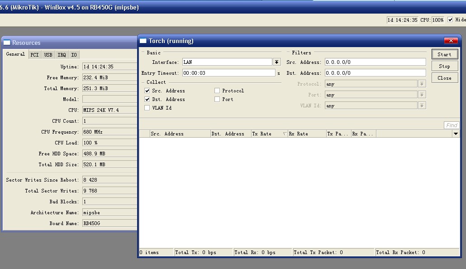466x269 pixels.
Task: Click the Port filter 'any' field
Action: (x=371, y=95)
